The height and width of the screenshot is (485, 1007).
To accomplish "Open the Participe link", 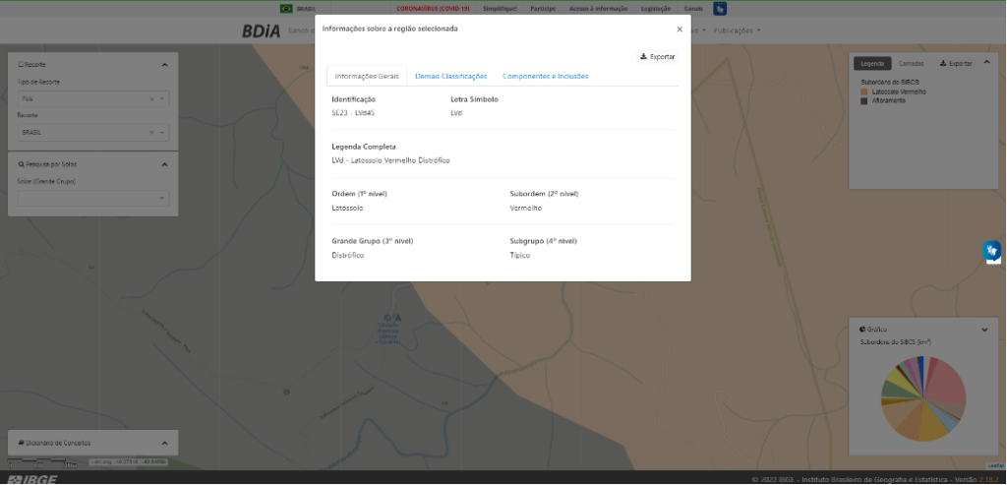I will click(543, 8).
